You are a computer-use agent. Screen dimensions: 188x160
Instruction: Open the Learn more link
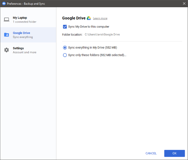100,19
